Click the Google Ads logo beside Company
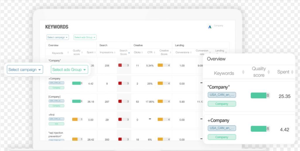This screenshot has width=300, height=151. 210,27
